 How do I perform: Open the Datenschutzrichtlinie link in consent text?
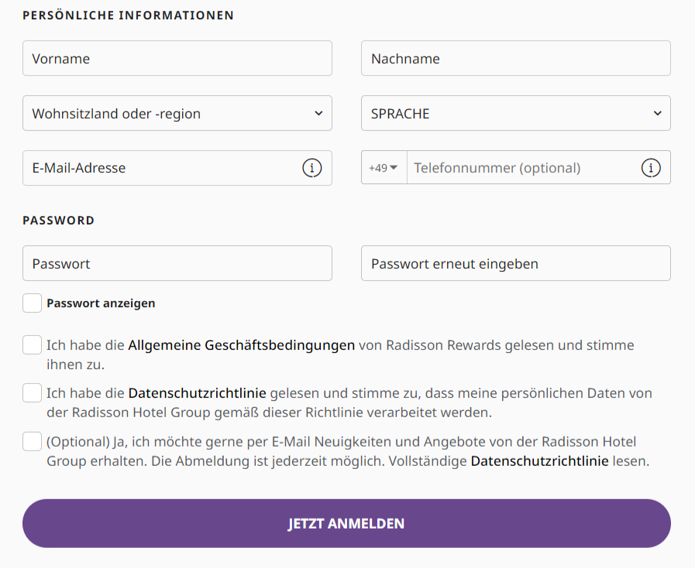(x=197, y=393)
